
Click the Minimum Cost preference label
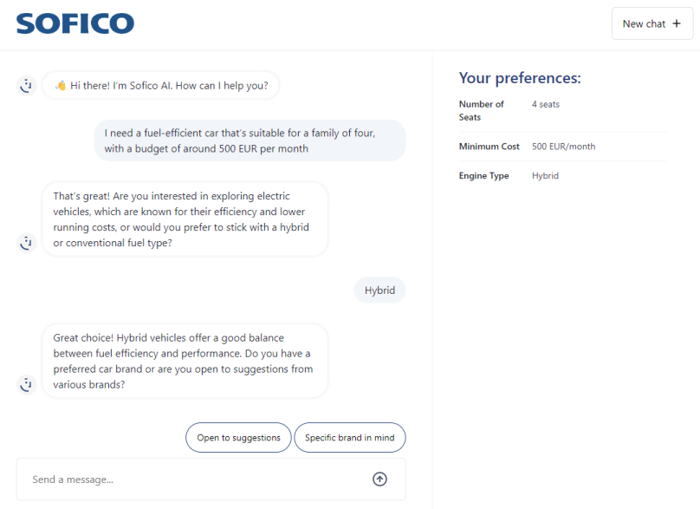click(x=489, y=147)
